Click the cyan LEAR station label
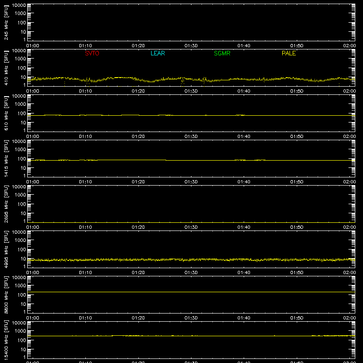The width and height of the screenshot is (363, 363). point(157,53)
